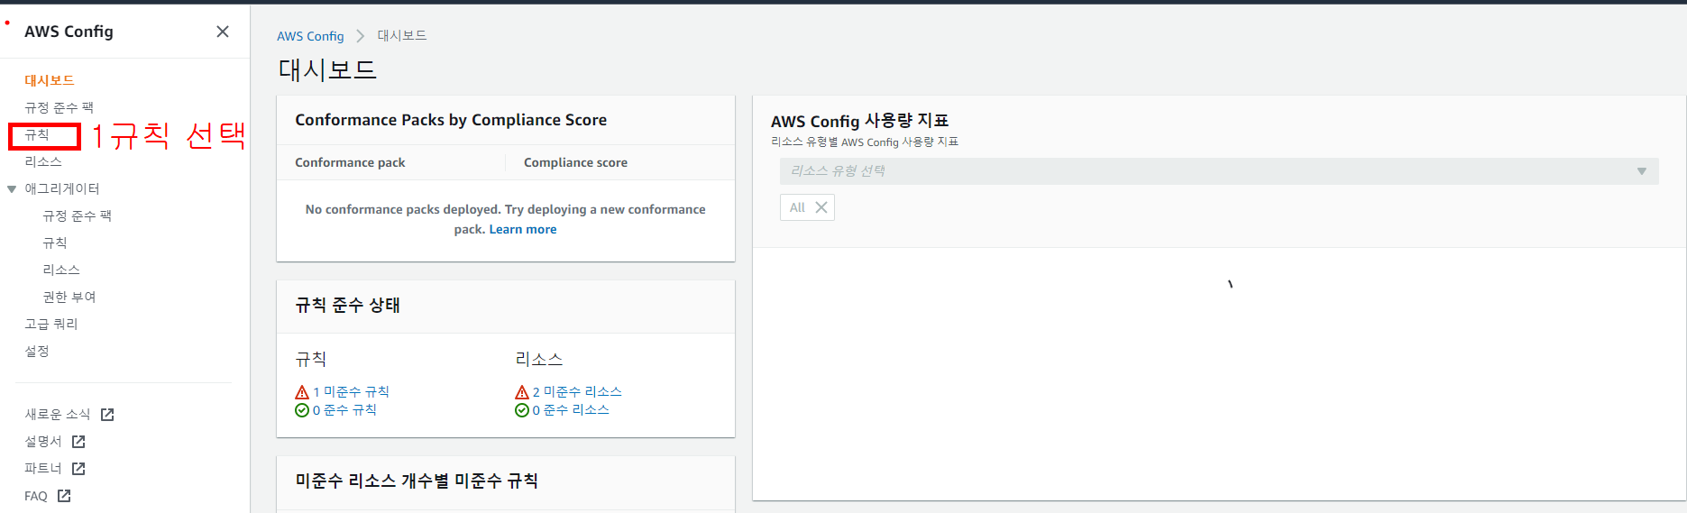Click the dropdown arrow of resource type selector
The width and height of the screenshot is (1687, 513).
click(1642, 171)
